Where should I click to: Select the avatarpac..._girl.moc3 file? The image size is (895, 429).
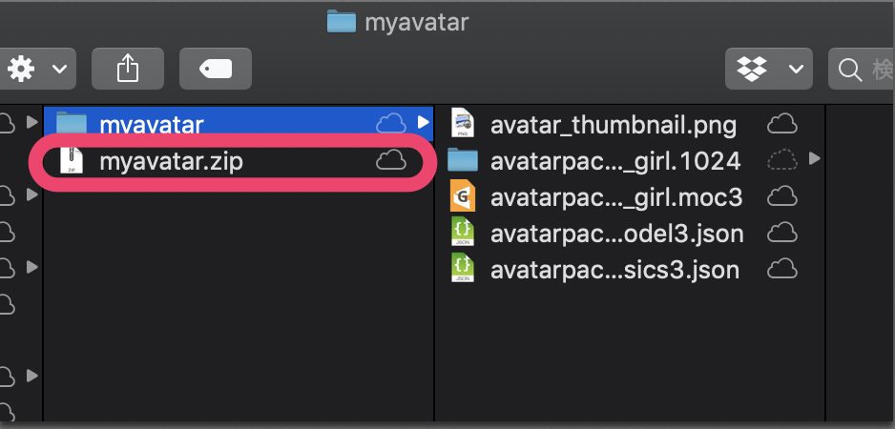tap(615, 196)
